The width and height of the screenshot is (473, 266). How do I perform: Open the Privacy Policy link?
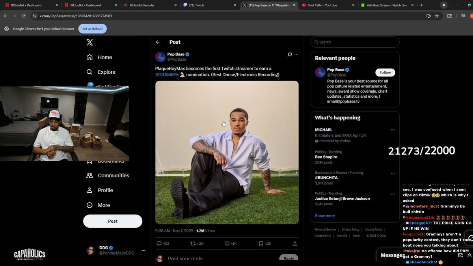tap(350, 230)
